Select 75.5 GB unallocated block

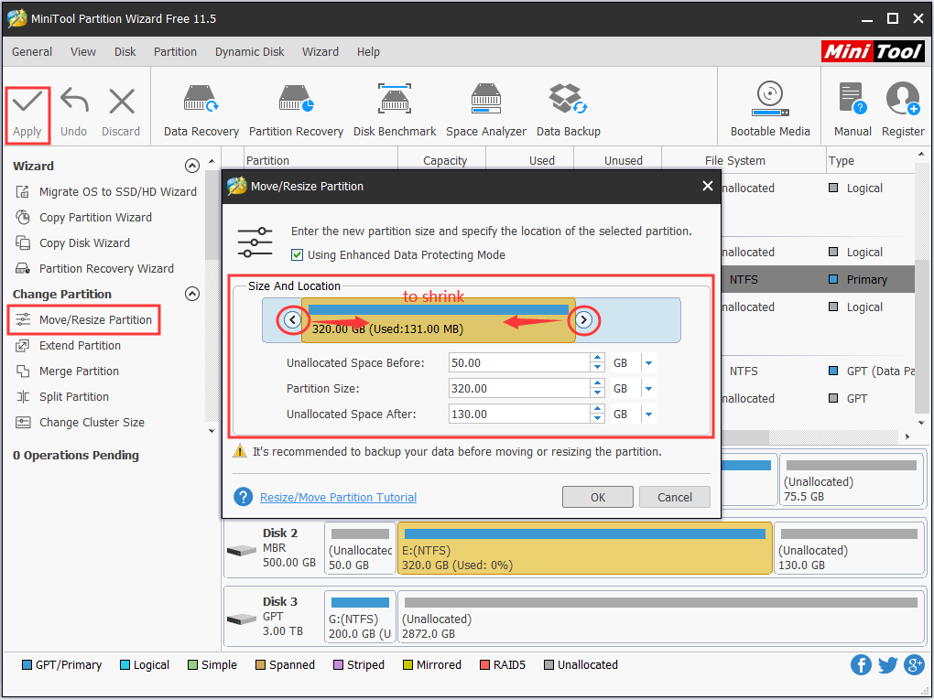point(852,479)
